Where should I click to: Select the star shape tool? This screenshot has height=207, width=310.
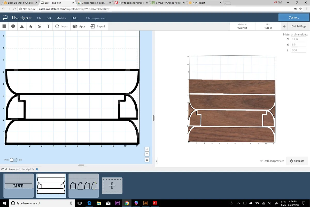point(31,26)
